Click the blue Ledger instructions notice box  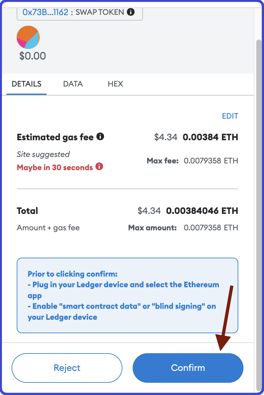click(128, 295)
